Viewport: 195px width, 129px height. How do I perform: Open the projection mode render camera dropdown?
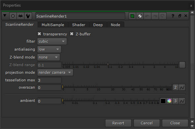[55, 72]
